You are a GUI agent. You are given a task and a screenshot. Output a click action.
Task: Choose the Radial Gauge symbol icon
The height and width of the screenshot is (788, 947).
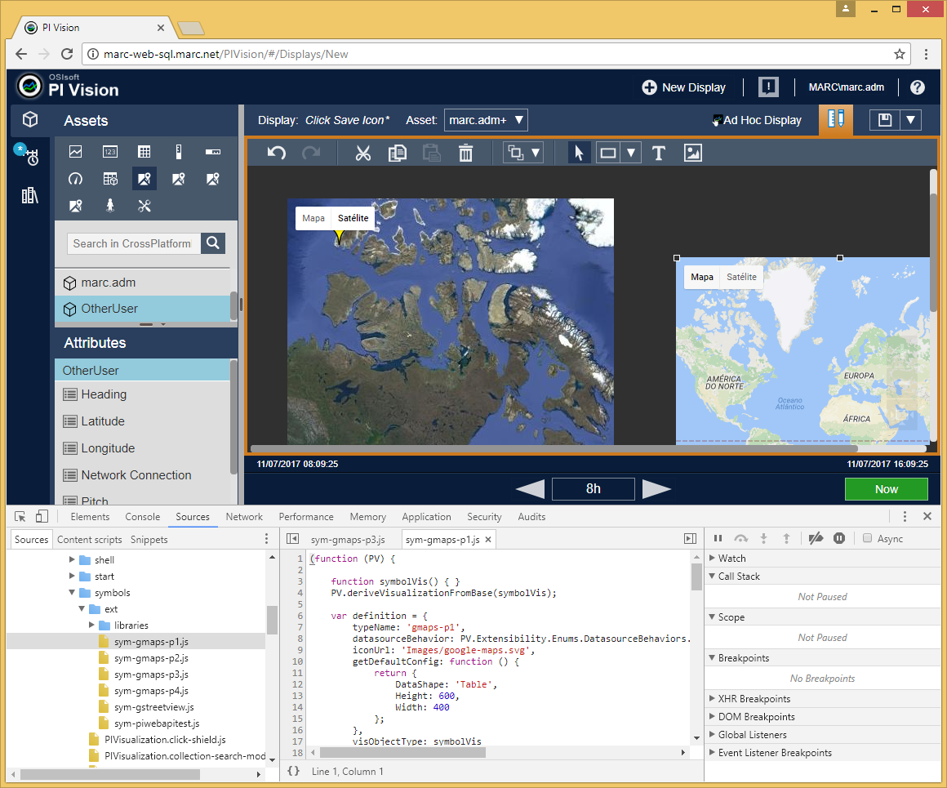click(x=75, y=179)
